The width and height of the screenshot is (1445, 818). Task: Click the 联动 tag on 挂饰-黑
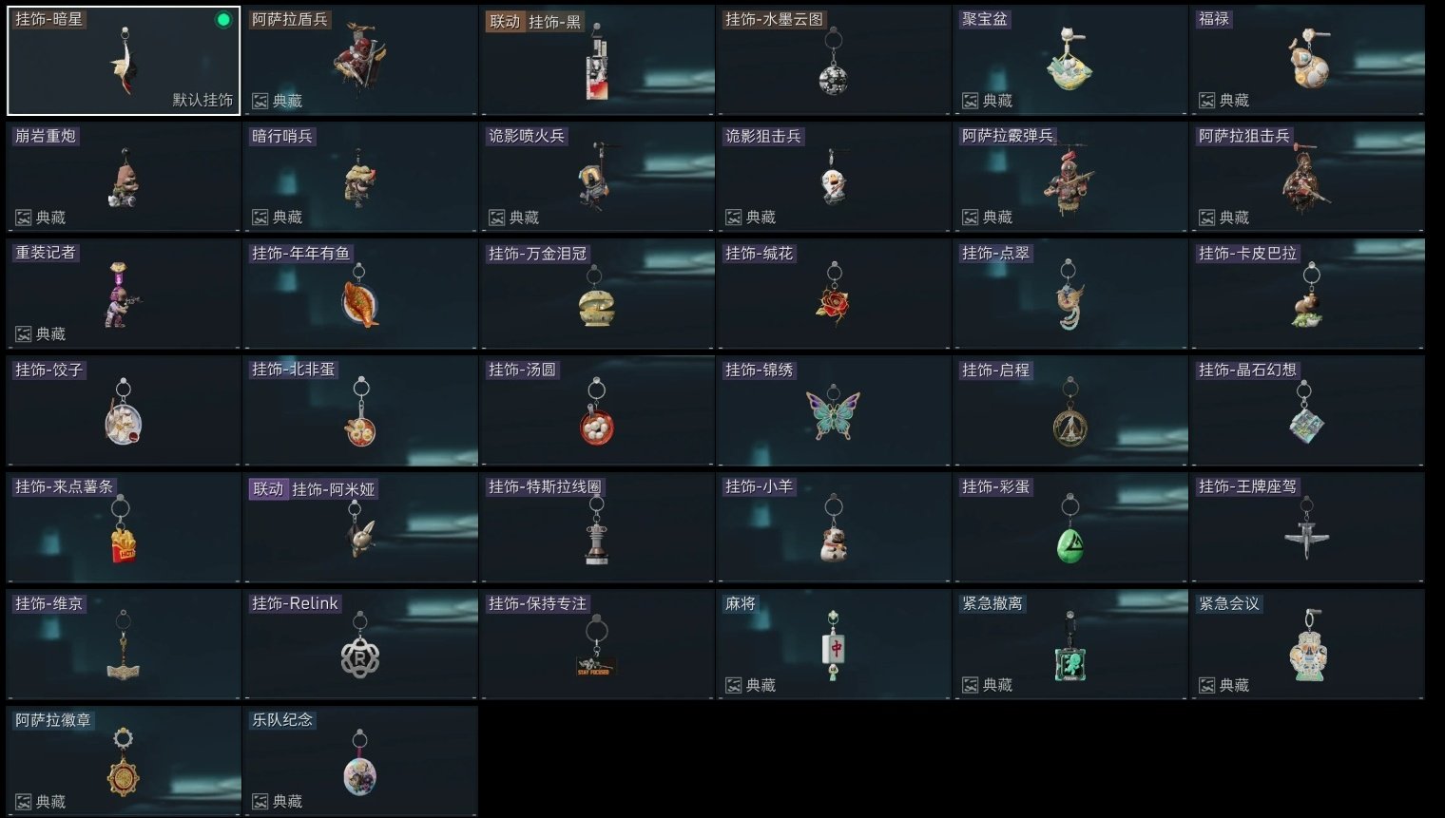pos(505,22)
